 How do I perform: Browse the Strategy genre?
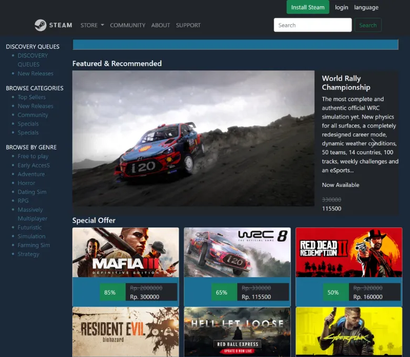pyautogui.click(x=28, y=254)
